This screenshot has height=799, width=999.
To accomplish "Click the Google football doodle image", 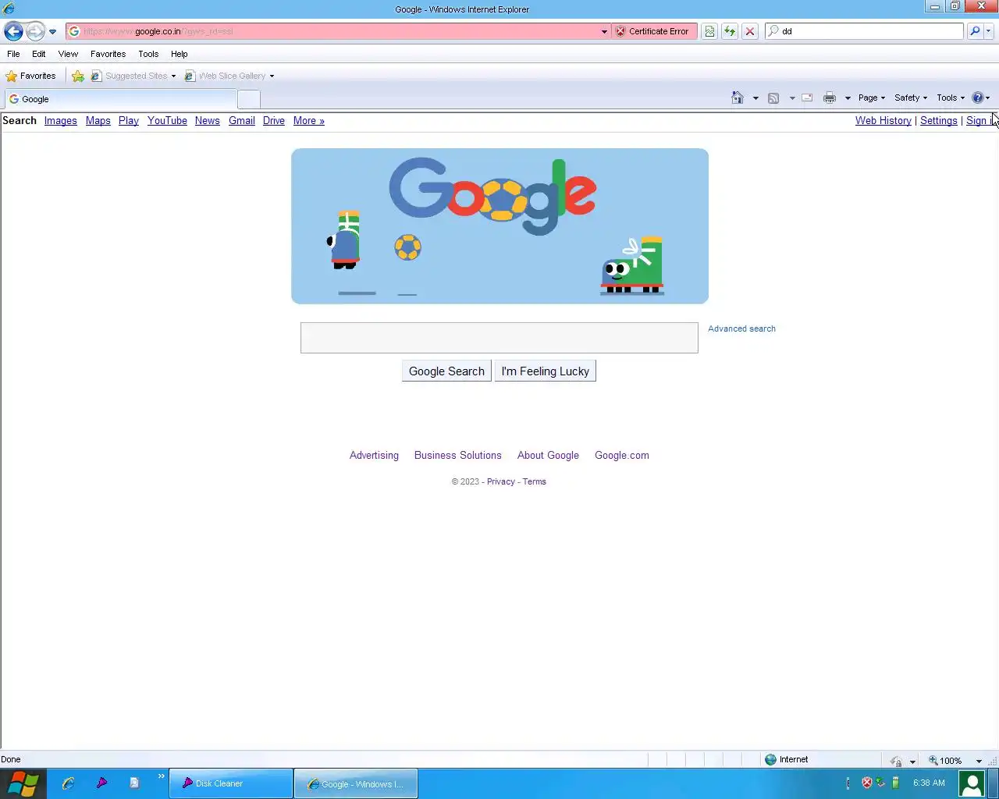I will [499, 226].
